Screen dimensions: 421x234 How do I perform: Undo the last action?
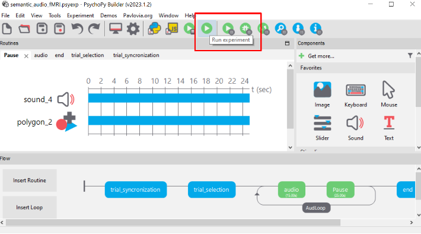[x=77, y=29]
